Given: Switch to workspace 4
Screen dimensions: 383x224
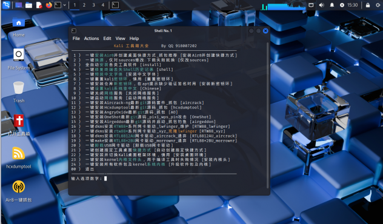Looking at the screenshot, I should [x=103, y=5].
